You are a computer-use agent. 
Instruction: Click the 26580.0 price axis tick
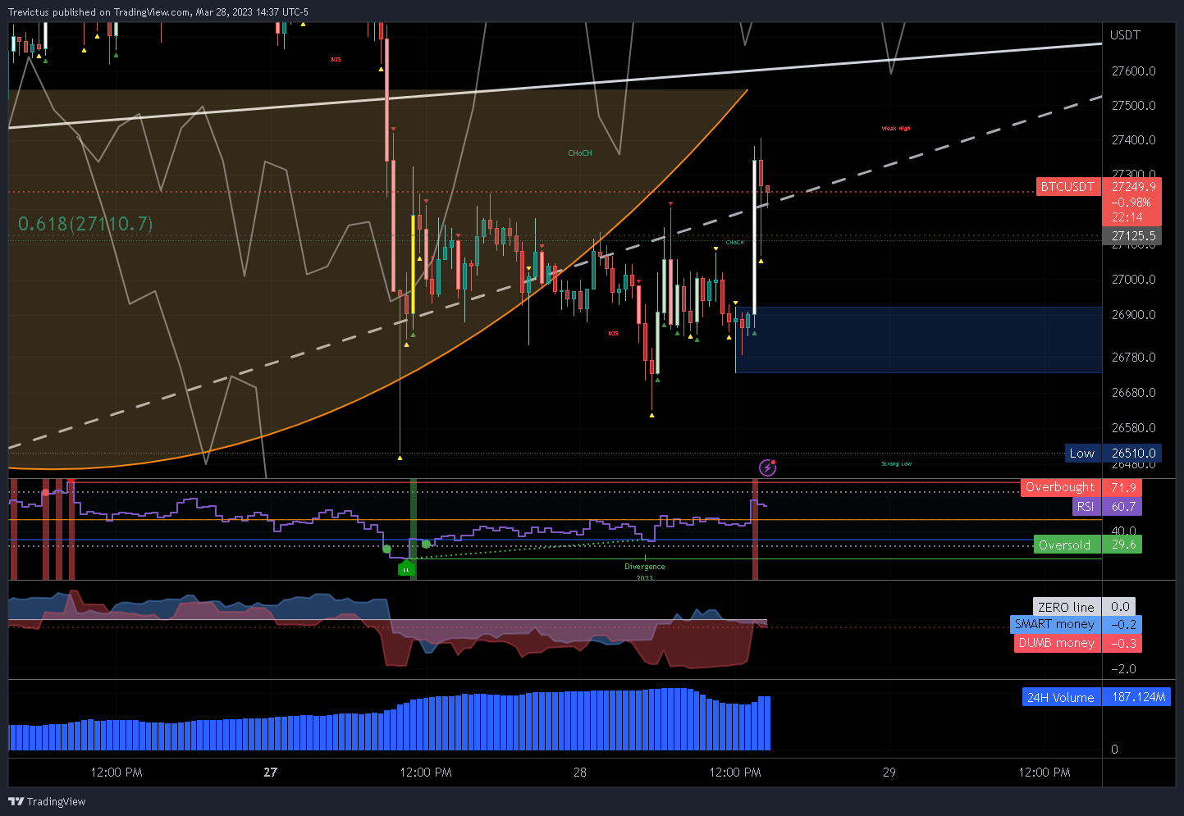coord(1133,428)
